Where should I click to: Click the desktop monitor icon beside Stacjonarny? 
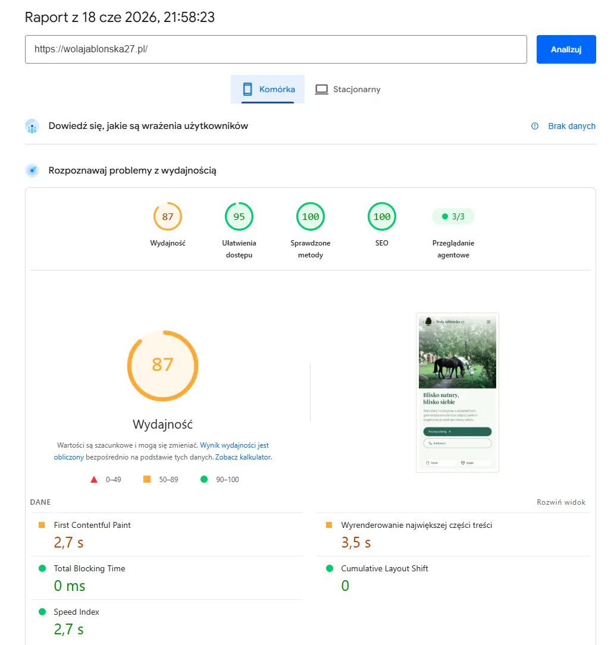(322, 89)
